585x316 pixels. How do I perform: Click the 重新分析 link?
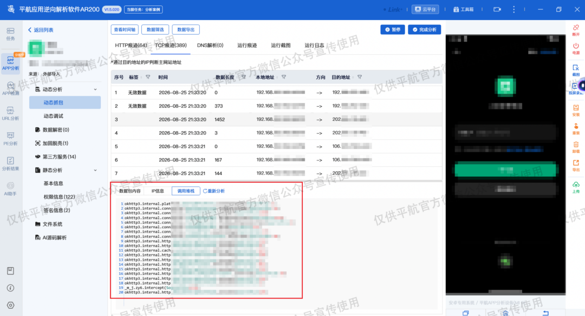(x=214, y=191)
